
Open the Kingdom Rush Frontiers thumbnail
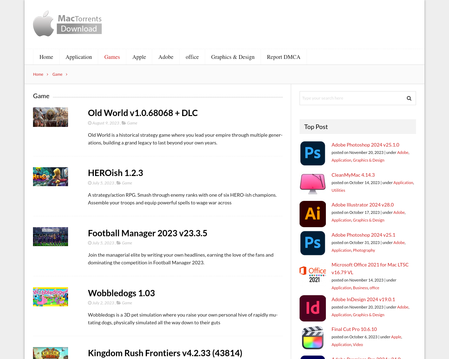click(x=51, y=353)
